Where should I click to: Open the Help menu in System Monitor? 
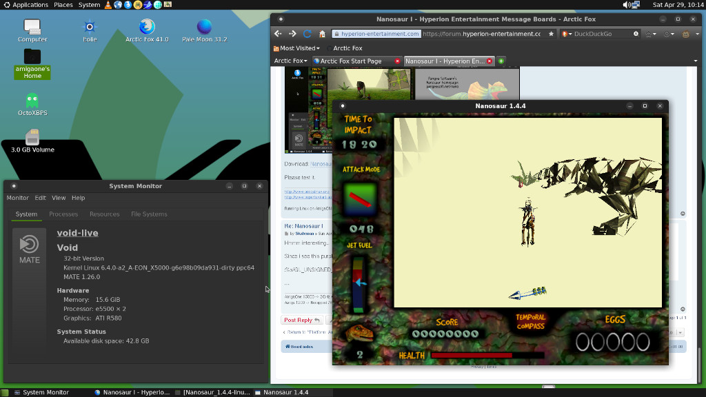coord(79,198)
